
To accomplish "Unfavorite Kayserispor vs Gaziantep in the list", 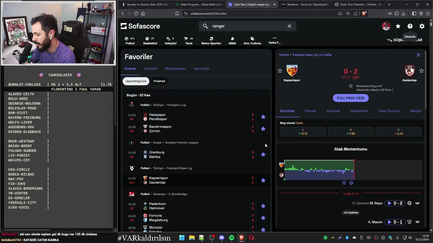I will (263, 180).
